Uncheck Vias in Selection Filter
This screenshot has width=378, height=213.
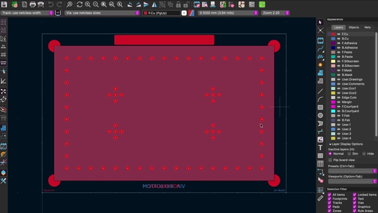click(354, 203)
